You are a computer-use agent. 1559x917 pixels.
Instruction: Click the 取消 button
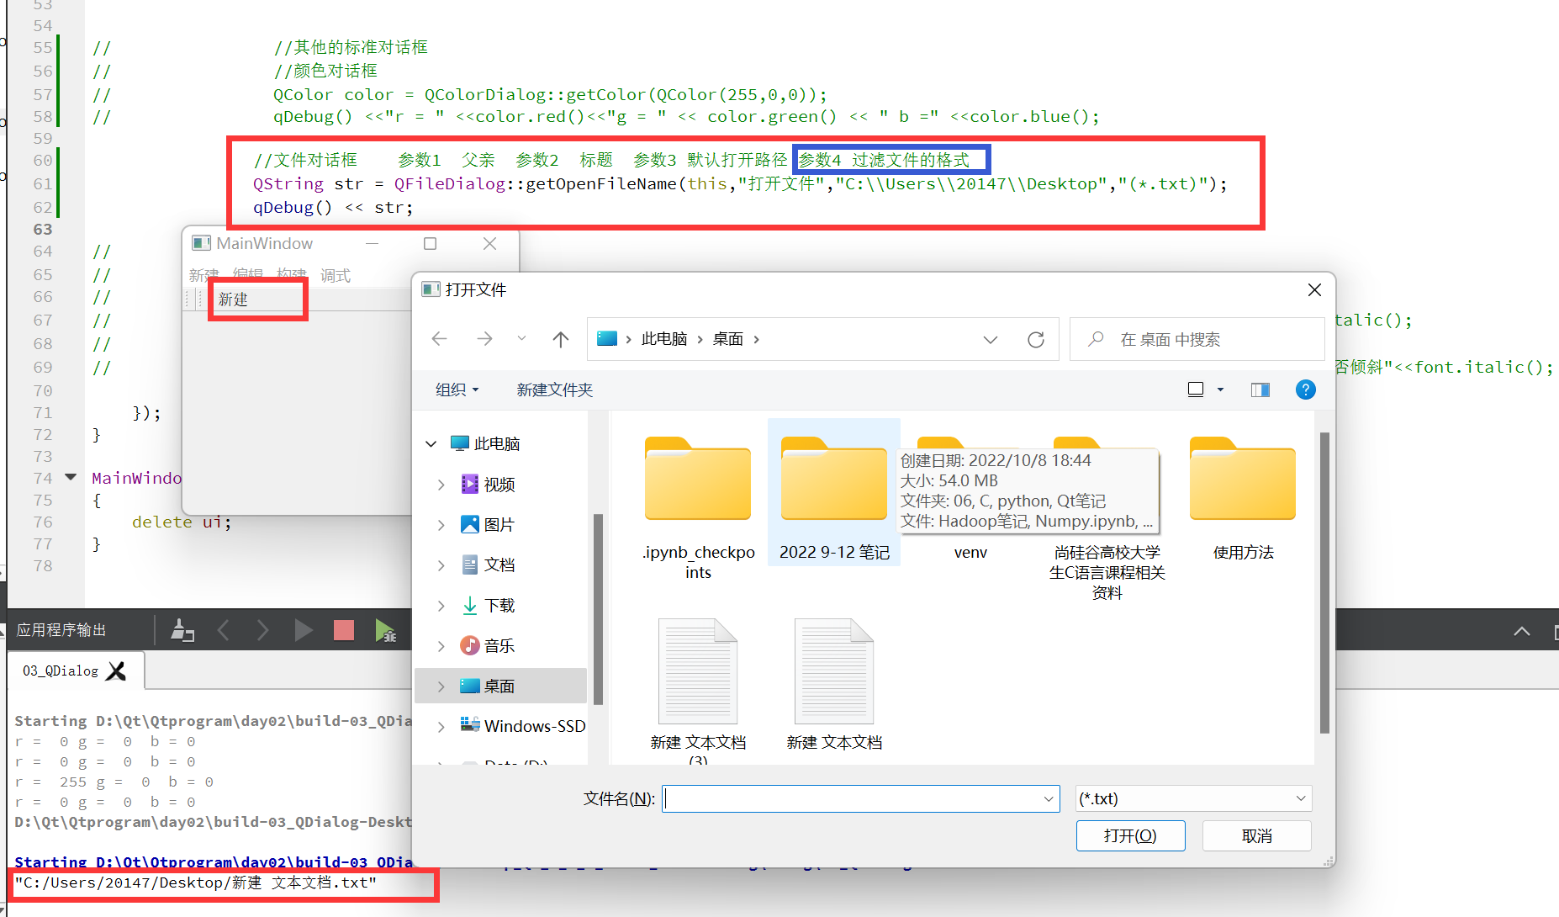pos(1256,835)
